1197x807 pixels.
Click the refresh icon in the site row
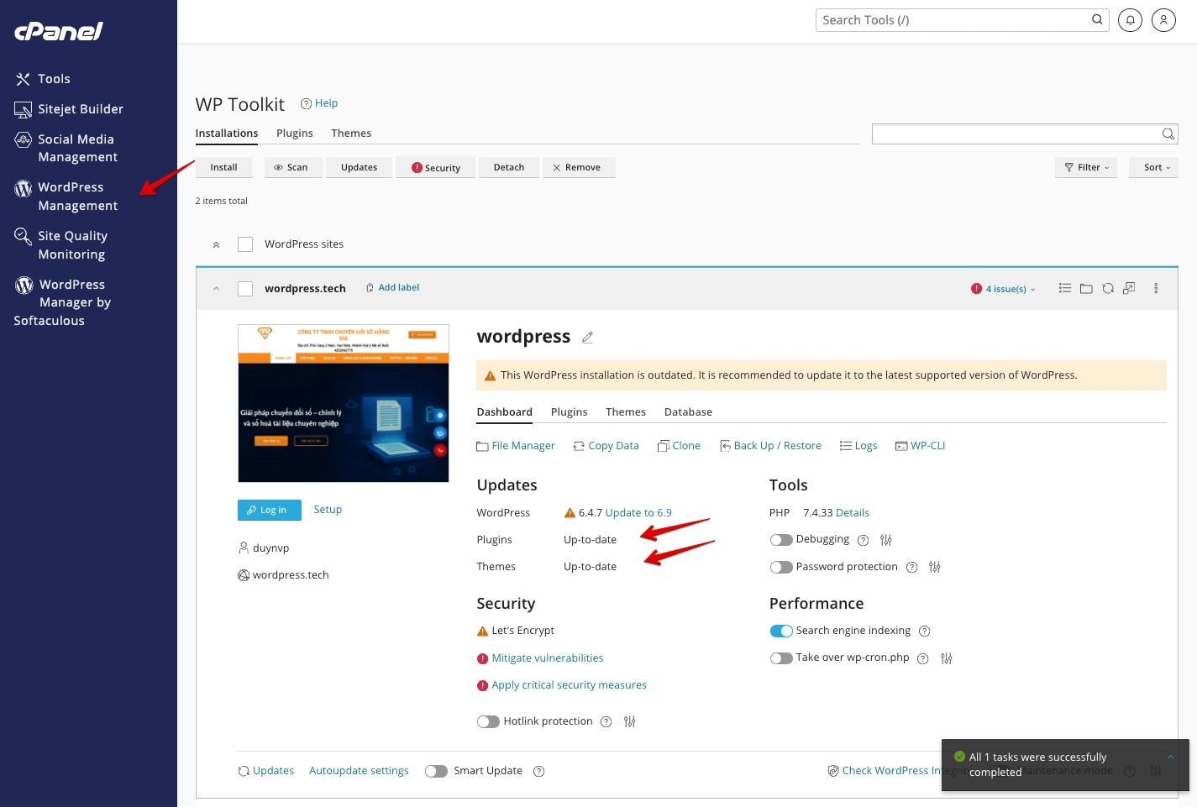click(1107, 288)
